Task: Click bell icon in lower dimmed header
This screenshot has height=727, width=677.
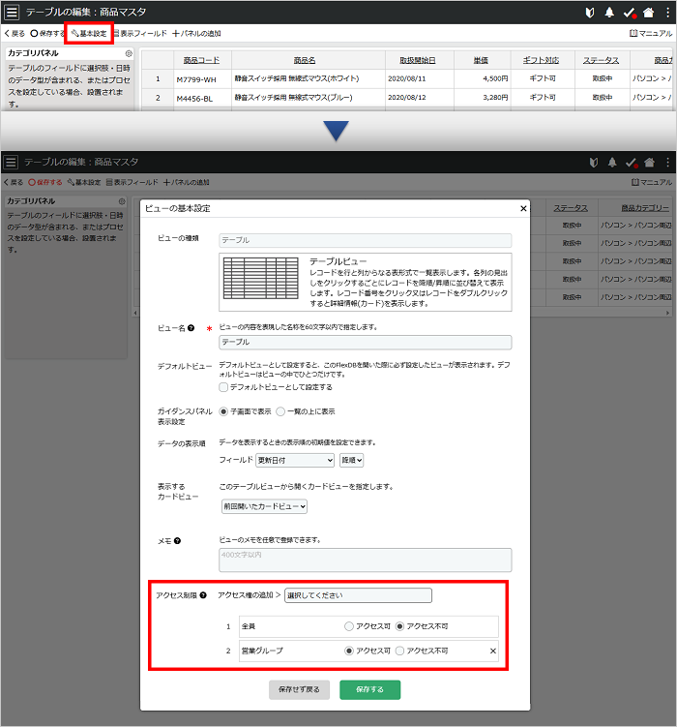Action: (x=612, y=163)
